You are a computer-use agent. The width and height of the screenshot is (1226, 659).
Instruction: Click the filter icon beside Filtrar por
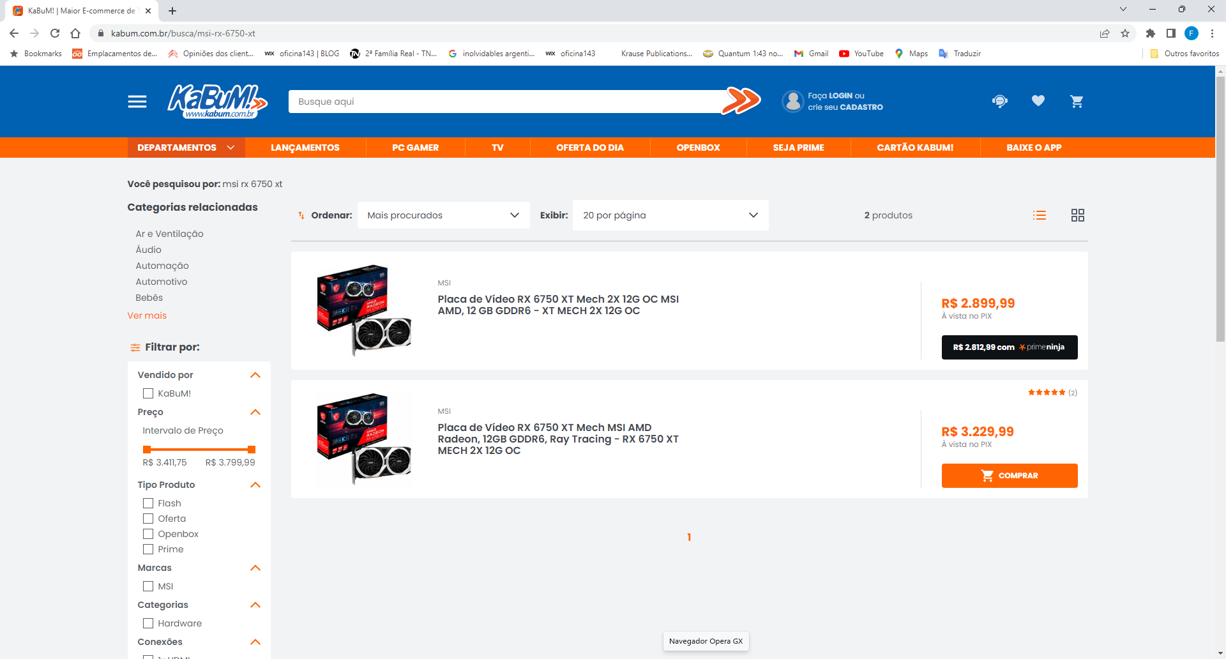(135, 347)
